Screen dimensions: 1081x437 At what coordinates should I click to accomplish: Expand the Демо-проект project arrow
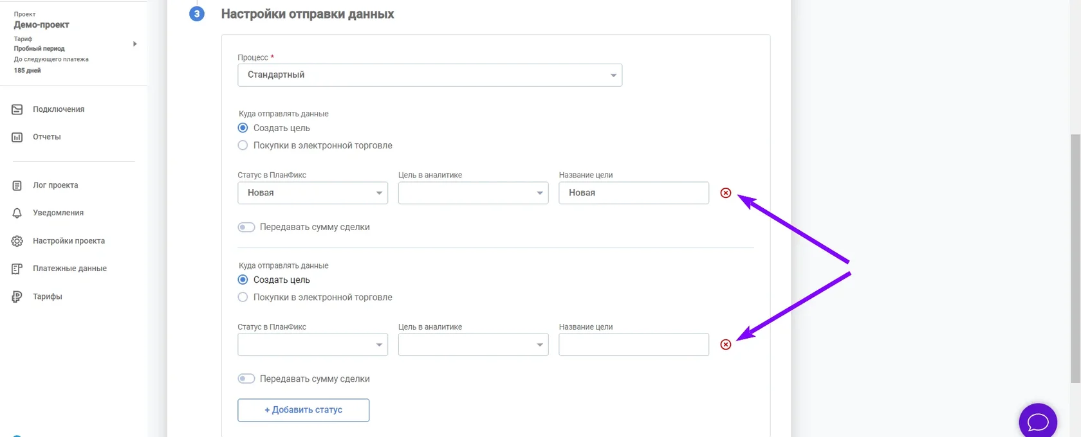coord(134,44)
